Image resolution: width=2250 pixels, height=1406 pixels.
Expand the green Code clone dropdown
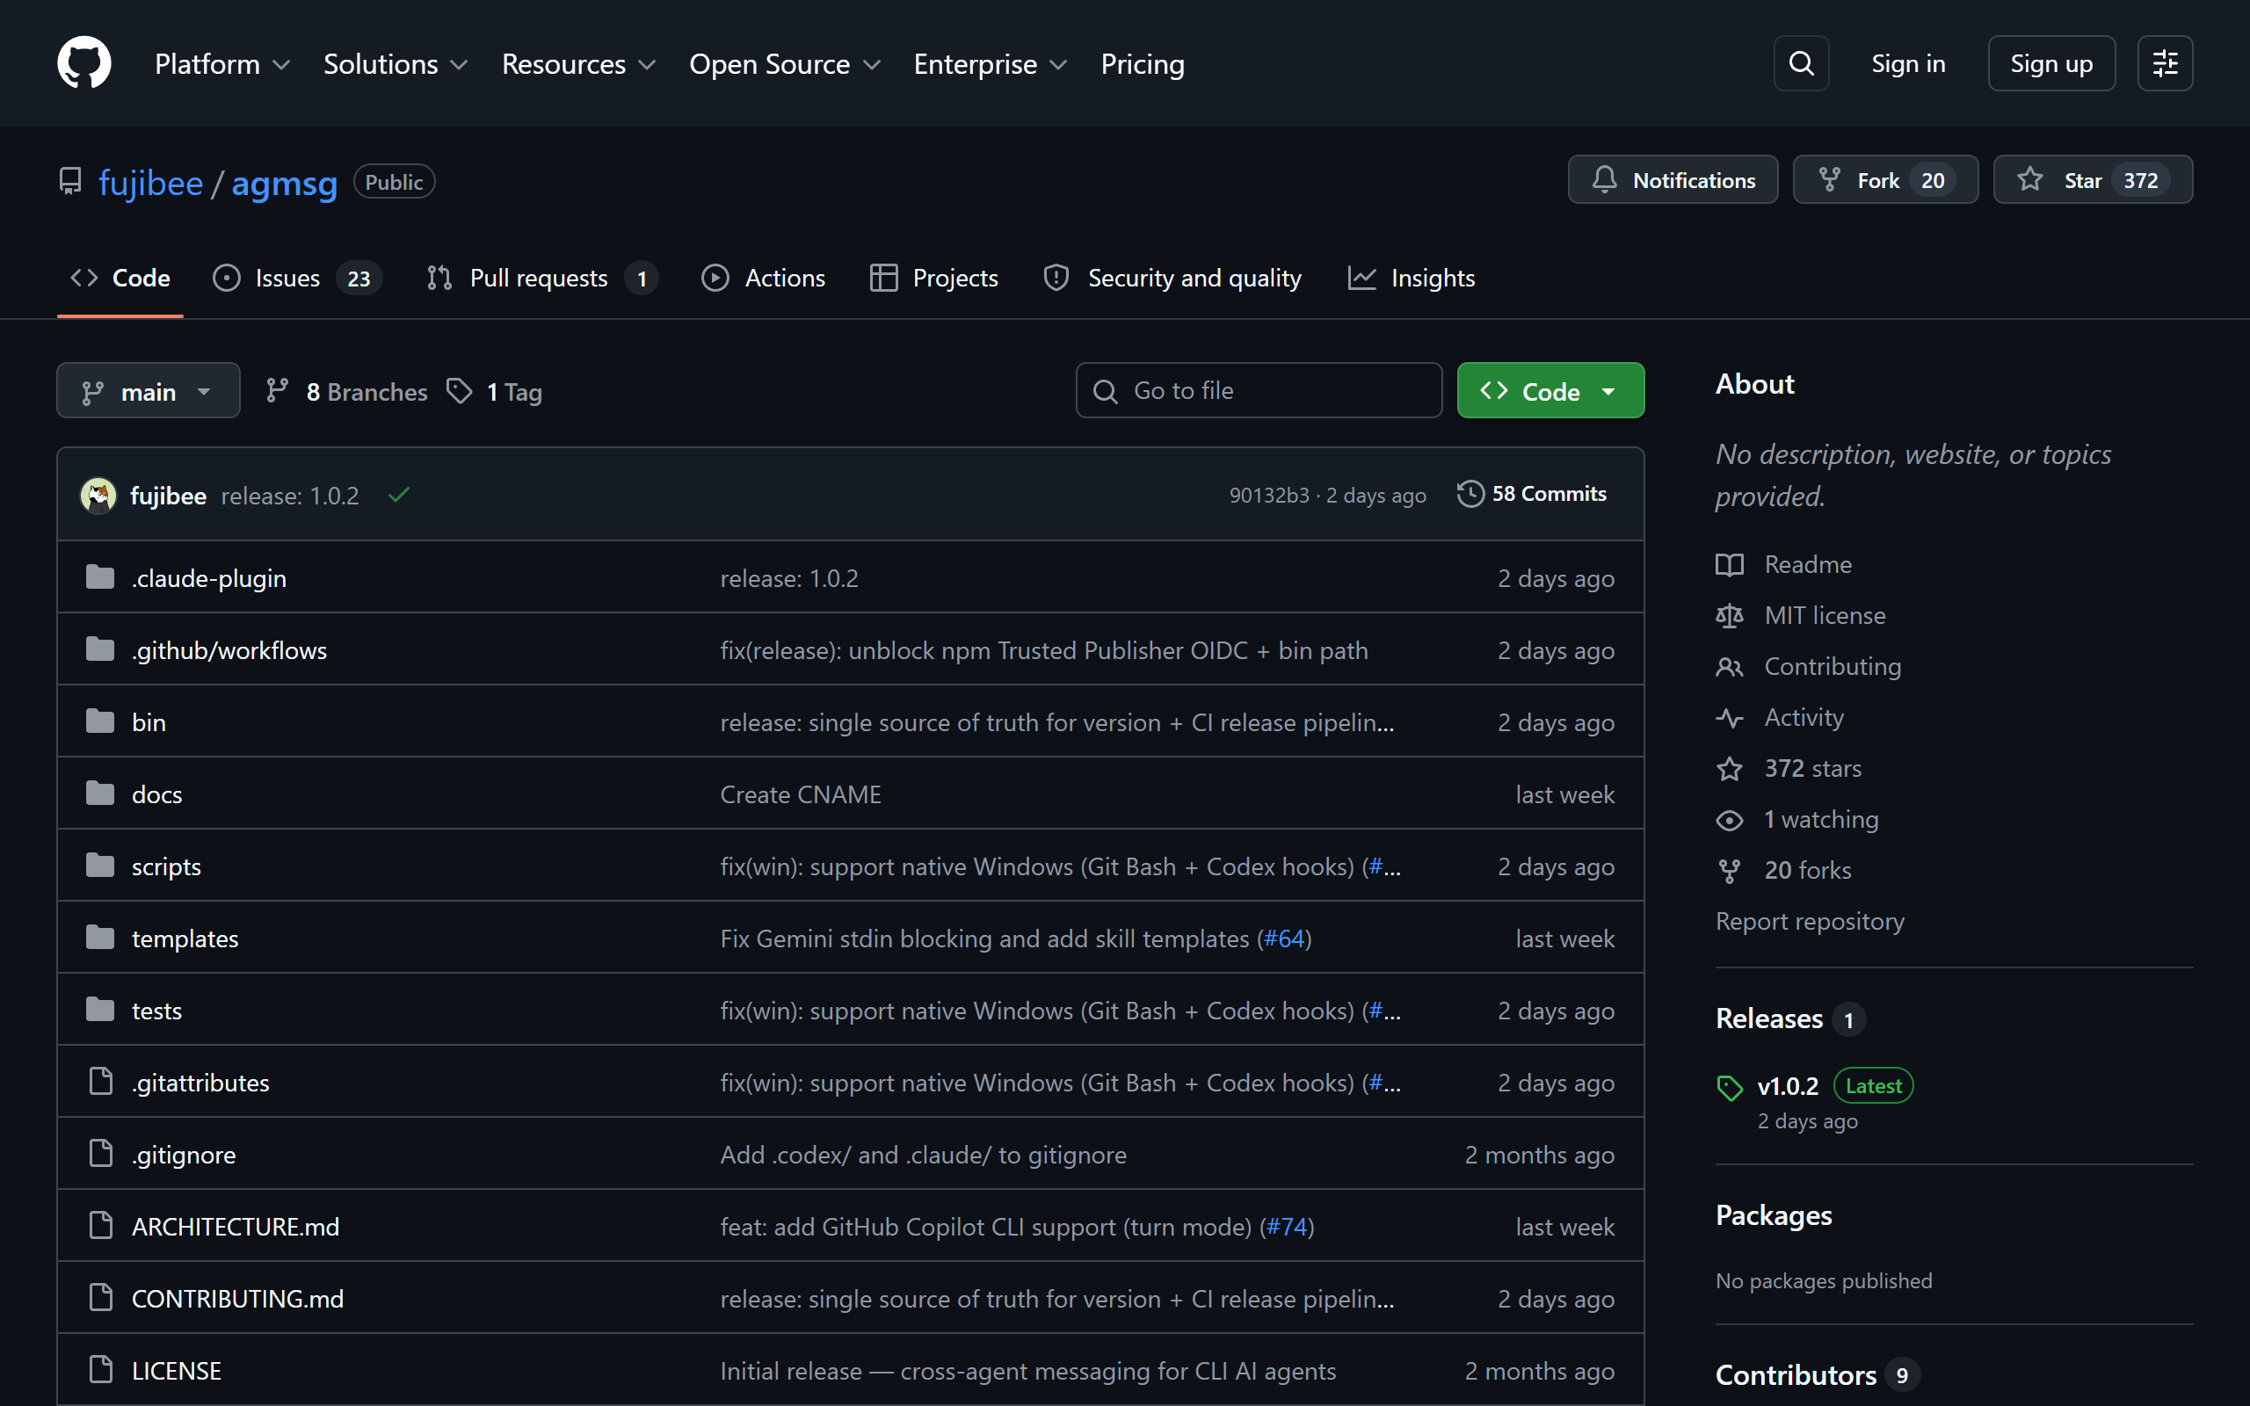click(1550, 390)
